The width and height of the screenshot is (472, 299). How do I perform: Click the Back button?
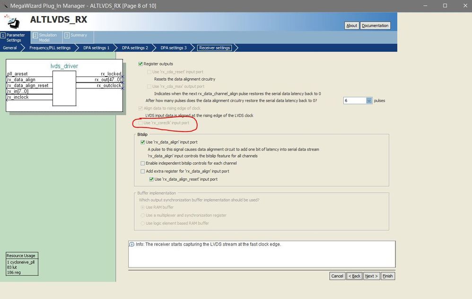[354, 276]
